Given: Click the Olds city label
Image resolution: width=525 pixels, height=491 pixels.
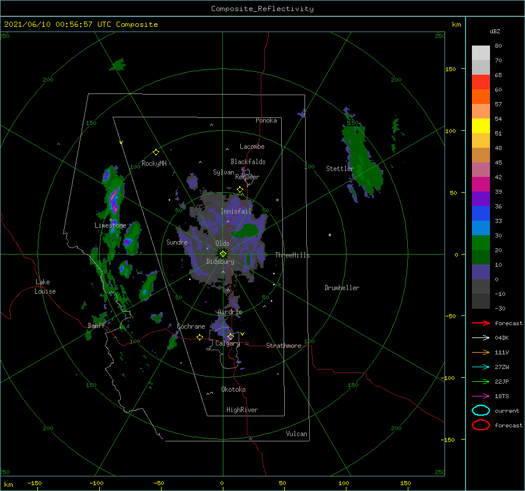Looking at the screenshot, I should point(222,243).
